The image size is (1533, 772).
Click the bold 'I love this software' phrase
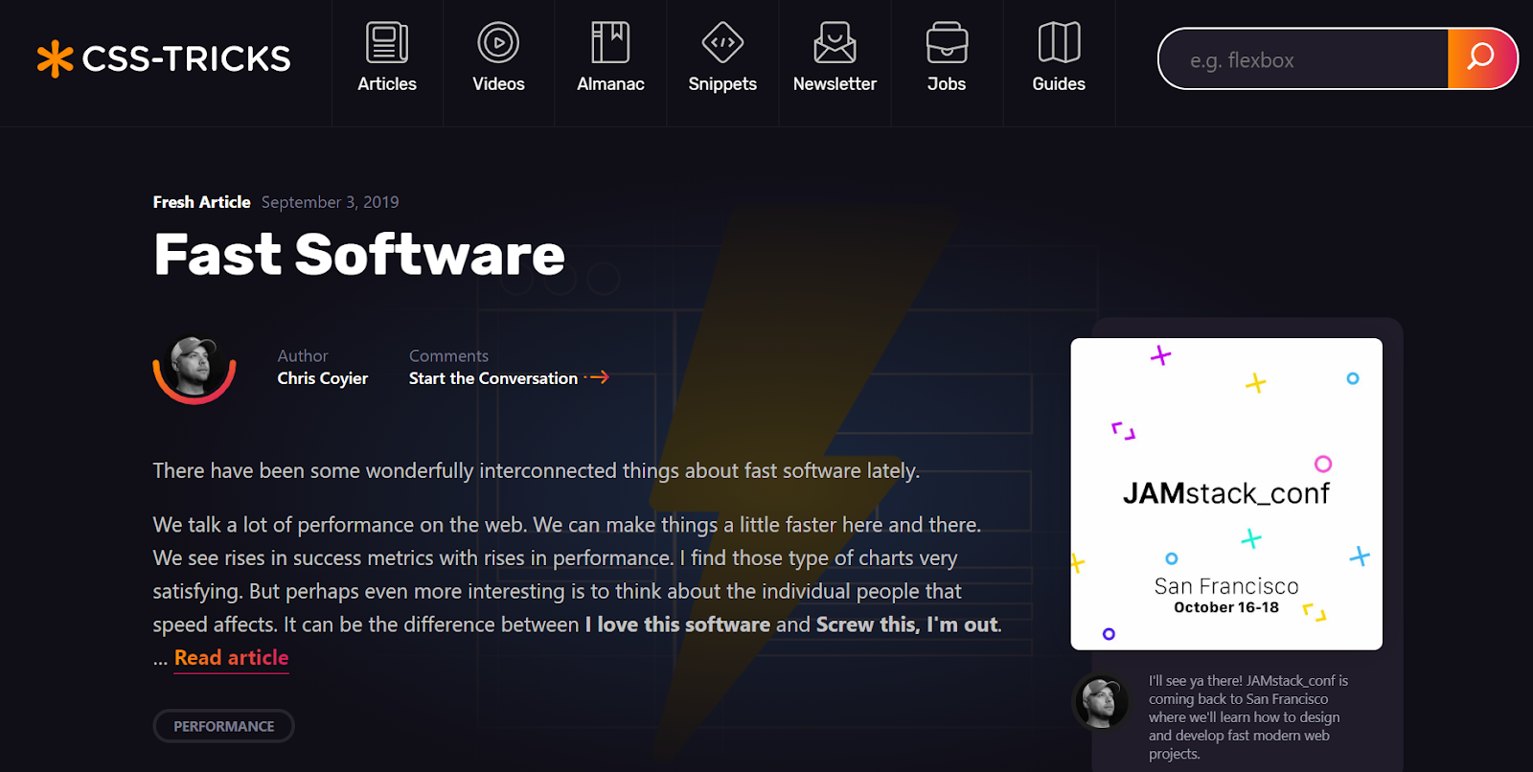[x=677, y=624]
